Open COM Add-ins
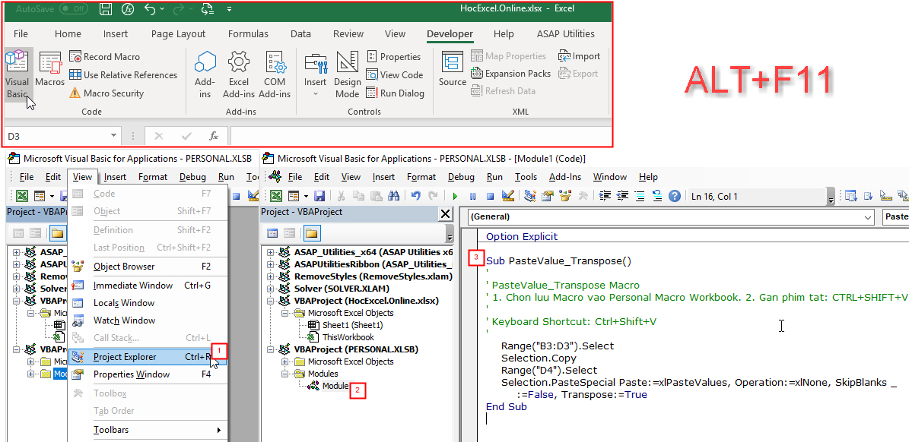 tap(274, 74)
